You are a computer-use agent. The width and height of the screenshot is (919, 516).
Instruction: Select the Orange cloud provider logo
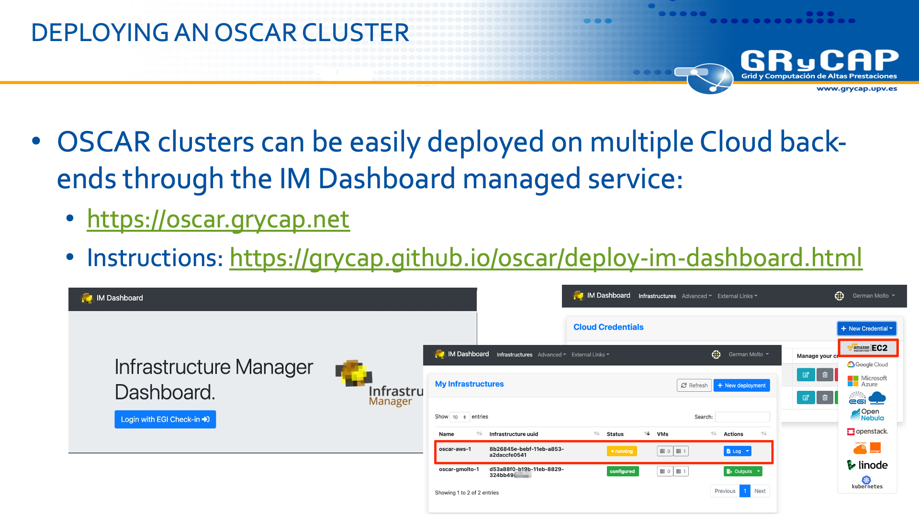point(867,448)
